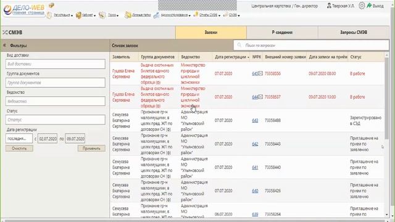
Task: Open request link 641
Action: [255, 167]
